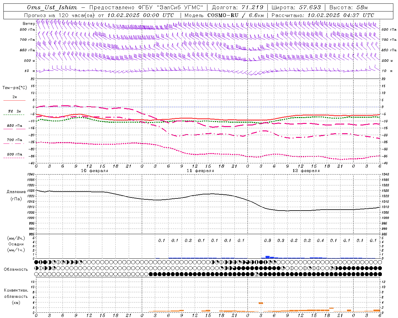The height and width of the screenshot is (318, 398).
Task: Click the Td 2м dew point legend label
Action: [14, 111]
